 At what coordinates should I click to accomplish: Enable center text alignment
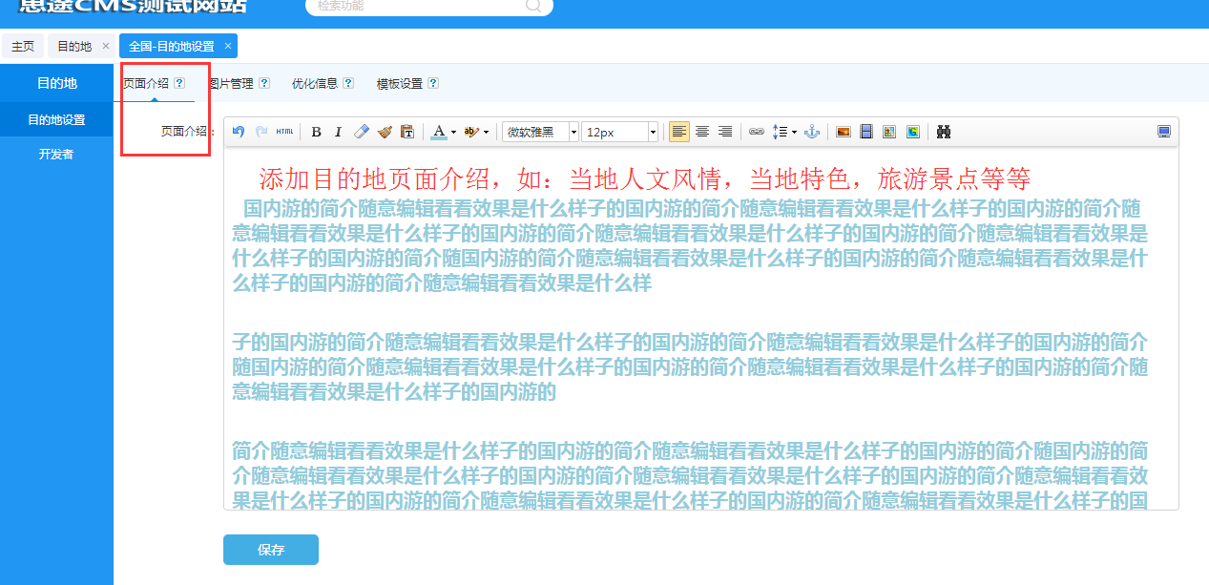point(701,131)
